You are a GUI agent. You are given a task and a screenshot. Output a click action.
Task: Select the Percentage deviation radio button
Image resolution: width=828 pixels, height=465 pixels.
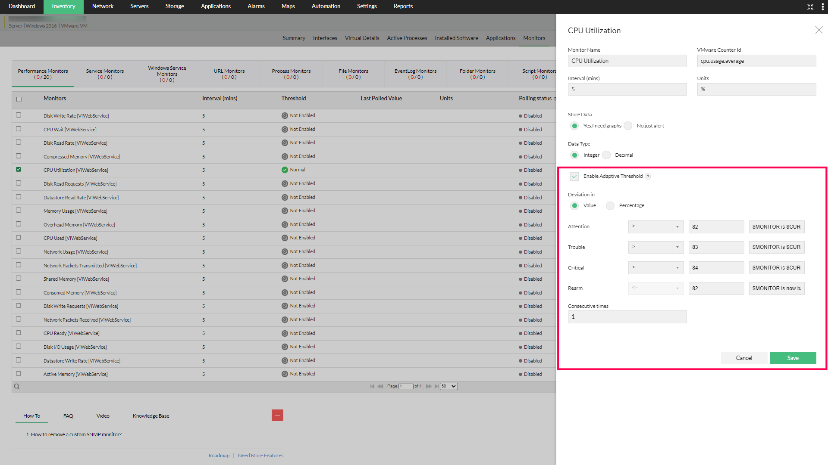pos(610,206)
